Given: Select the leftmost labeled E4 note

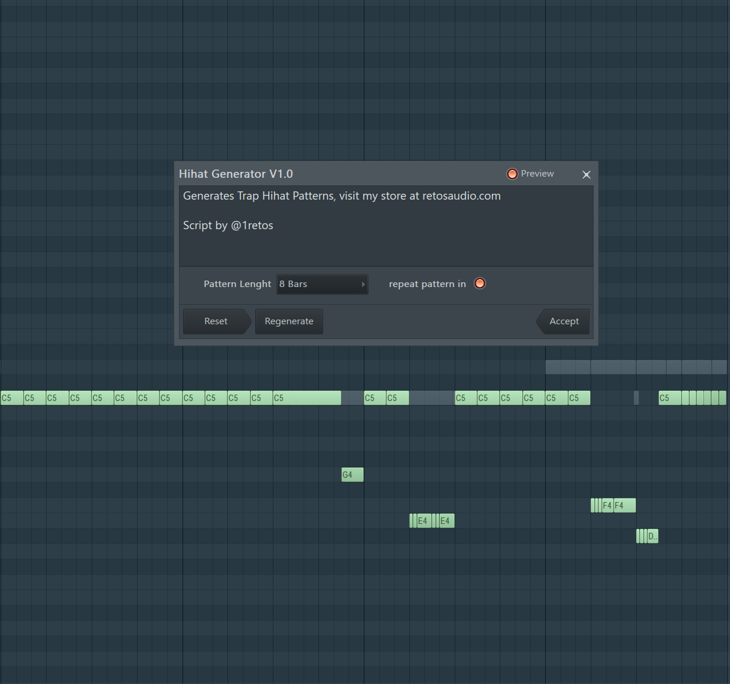Looking at the screenshot, I should pyautogui.click(x=424, y=521).
